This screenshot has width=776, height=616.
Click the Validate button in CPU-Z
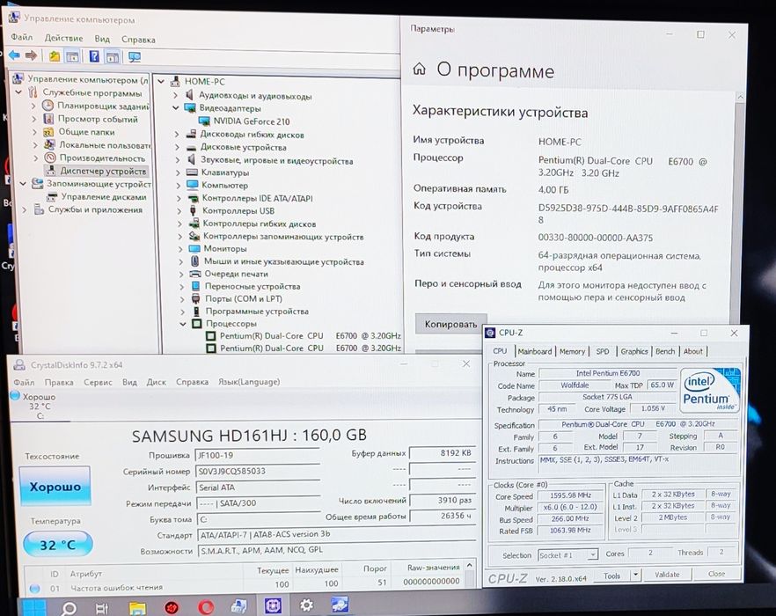pyautogui.click(x=667, y=575)
